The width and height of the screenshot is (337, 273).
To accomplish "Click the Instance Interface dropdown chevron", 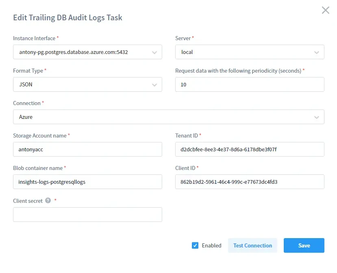I will click(x=155, y=52).
